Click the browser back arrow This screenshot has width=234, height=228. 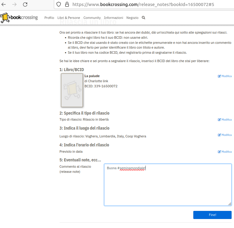[4, 4]
